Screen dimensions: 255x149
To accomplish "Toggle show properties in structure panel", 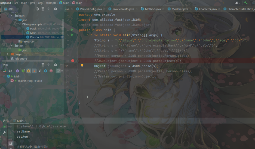I will (17, 71).
